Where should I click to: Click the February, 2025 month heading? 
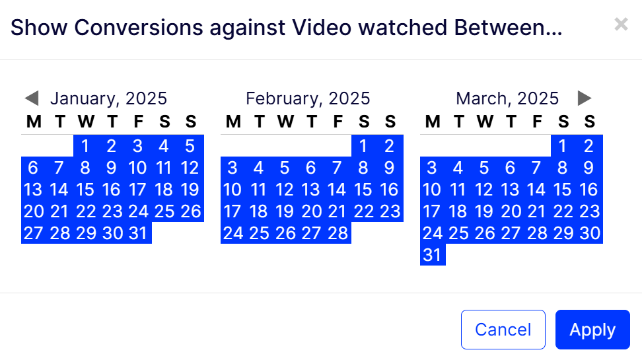pos(308,98)
